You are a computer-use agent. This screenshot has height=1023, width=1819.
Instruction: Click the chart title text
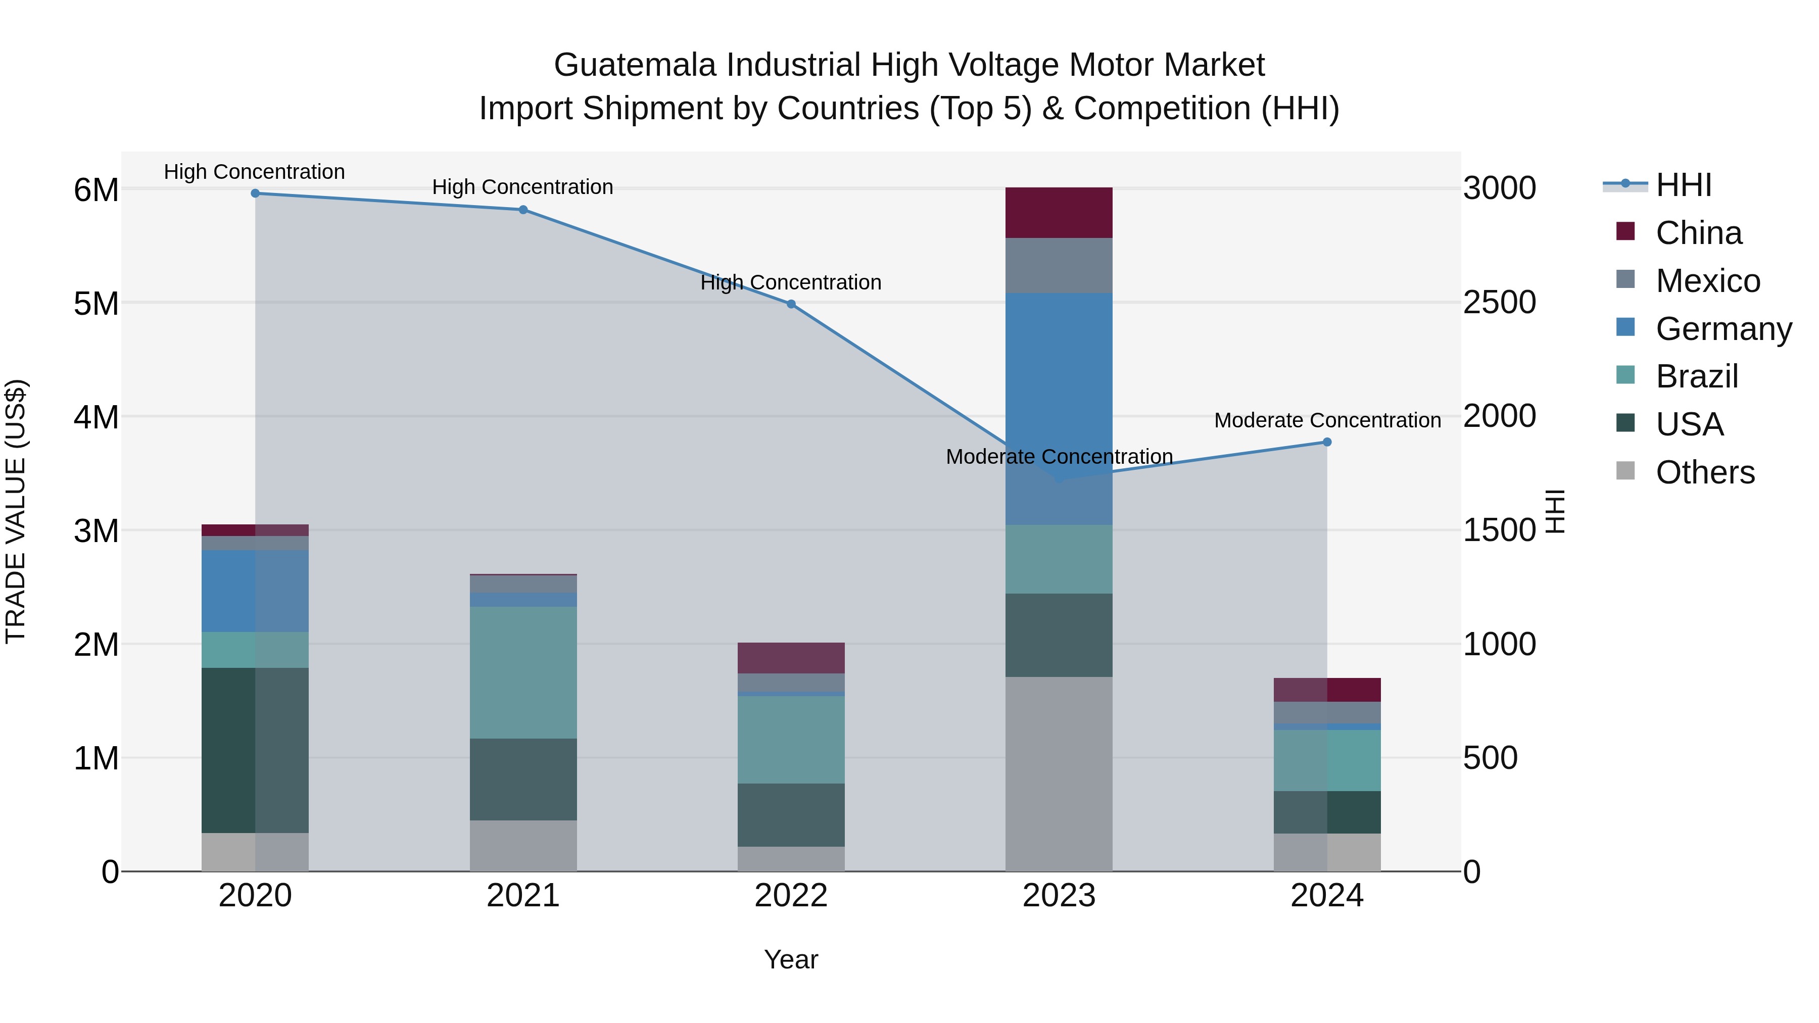tap(910, 86)
